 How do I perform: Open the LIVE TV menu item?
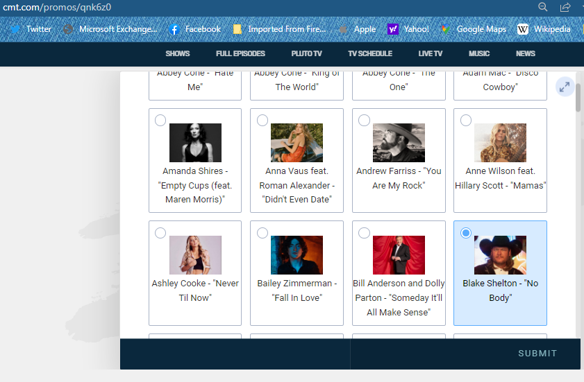tap(431, 53)
